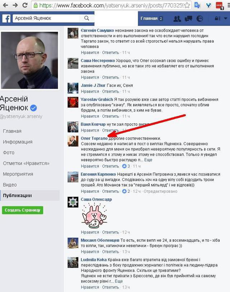230x292 pixels.
Task: Open friend requests icon
Action: (x=177, y=19)
